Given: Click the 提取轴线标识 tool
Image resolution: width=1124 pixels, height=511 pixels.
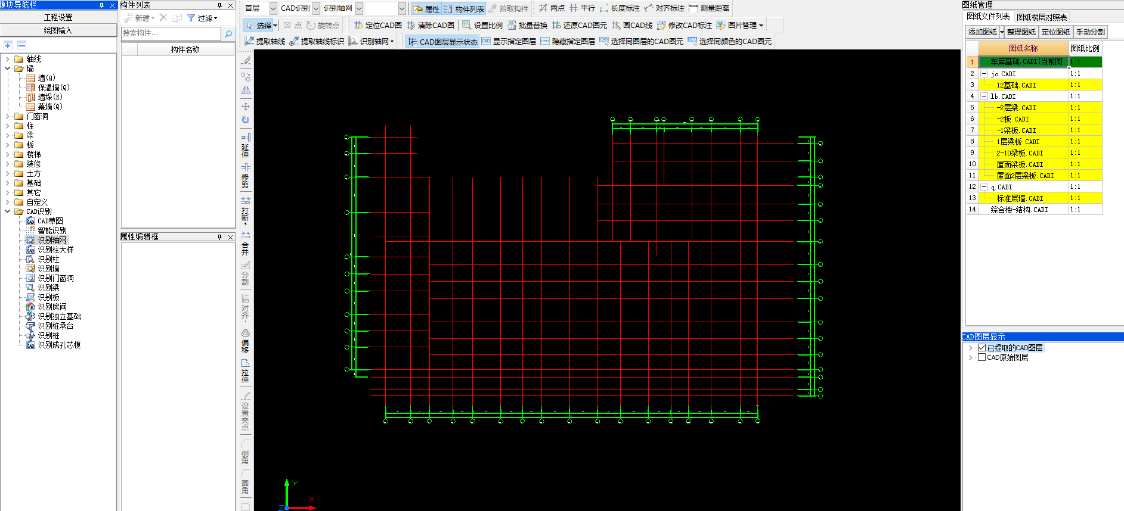Looking at the screenshot, I should (317, 41).
